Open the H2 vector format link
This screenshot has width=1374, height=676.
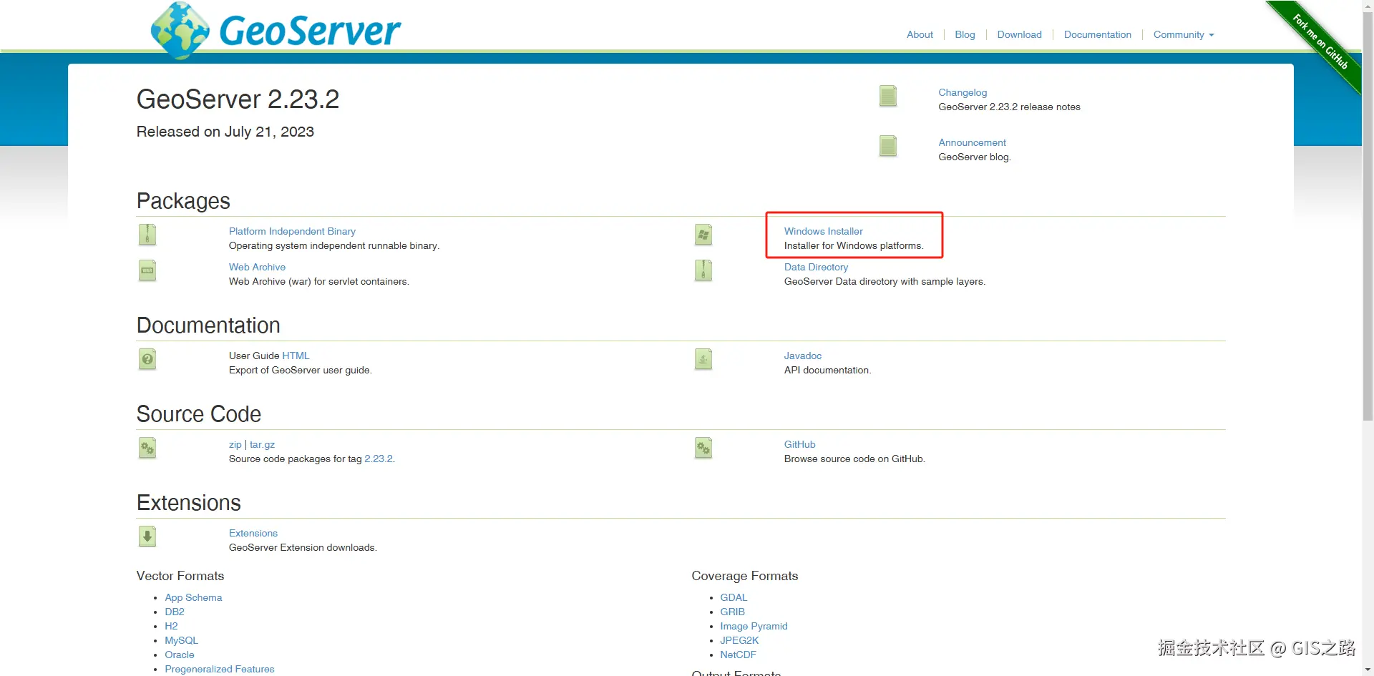pyautogui.click(x=171, y=626)
